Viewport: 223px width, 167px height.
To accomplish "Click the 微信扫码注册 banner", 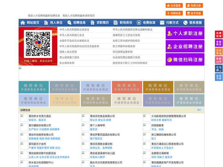I will click(185, 59).
